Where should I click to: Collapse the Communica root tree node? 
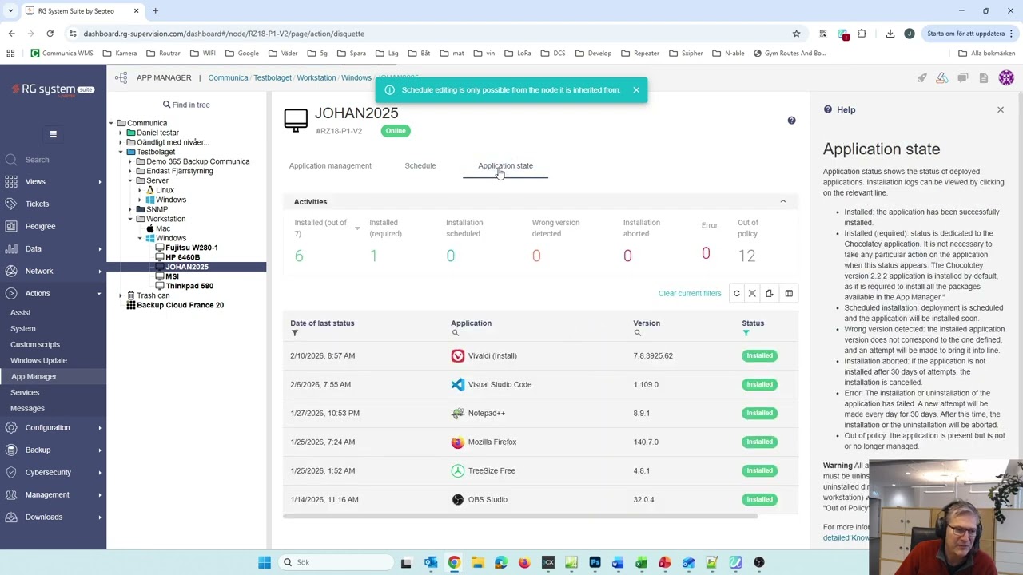click(x=111, y=123)
